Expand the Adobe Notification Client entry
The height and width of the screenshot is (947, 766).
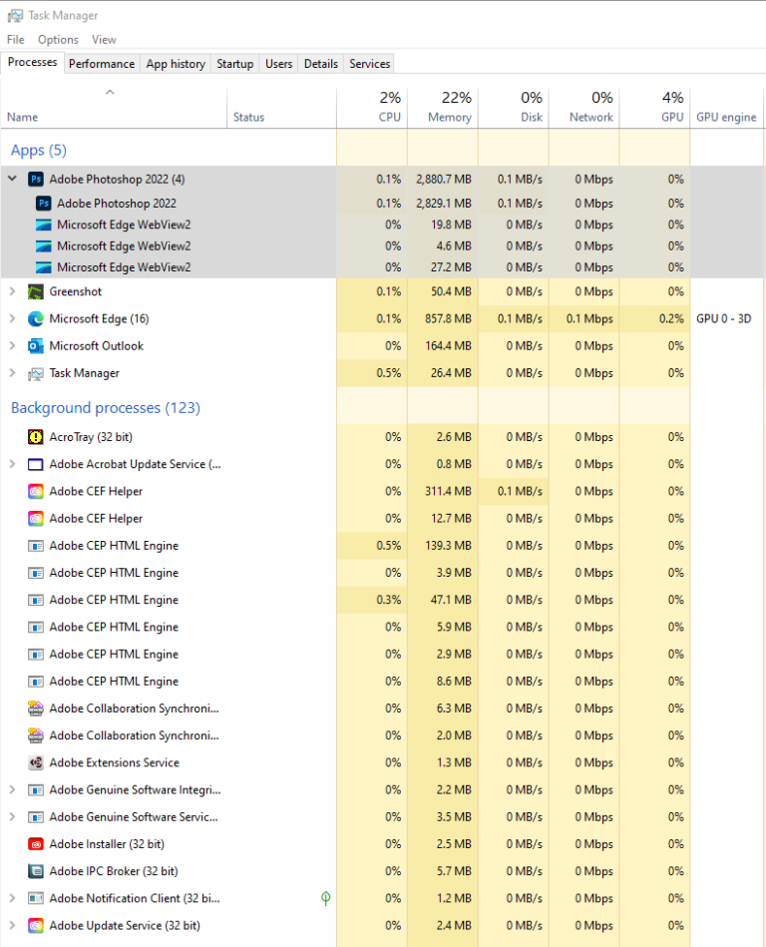(x=12, y=898)
